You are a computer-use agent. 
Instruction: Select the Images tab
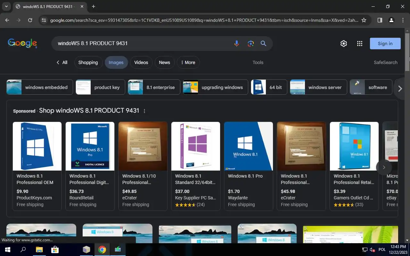click(x=116, y=62)
